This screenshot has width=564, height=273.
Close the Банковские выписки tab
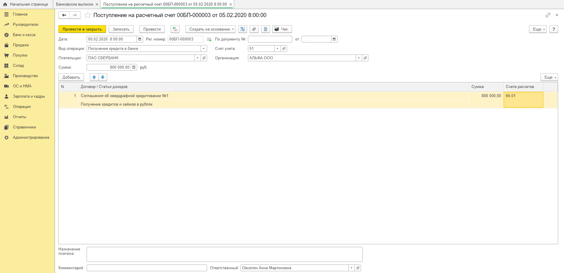point(97,4)
